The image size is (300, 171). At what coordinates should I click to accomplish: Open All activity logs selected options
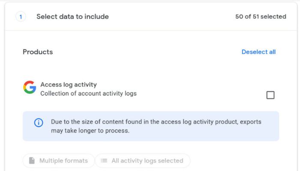[x=143, y=161]
